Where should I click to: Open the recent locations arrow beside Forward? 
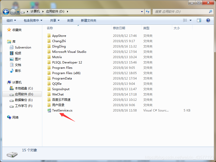click(18, 12)
